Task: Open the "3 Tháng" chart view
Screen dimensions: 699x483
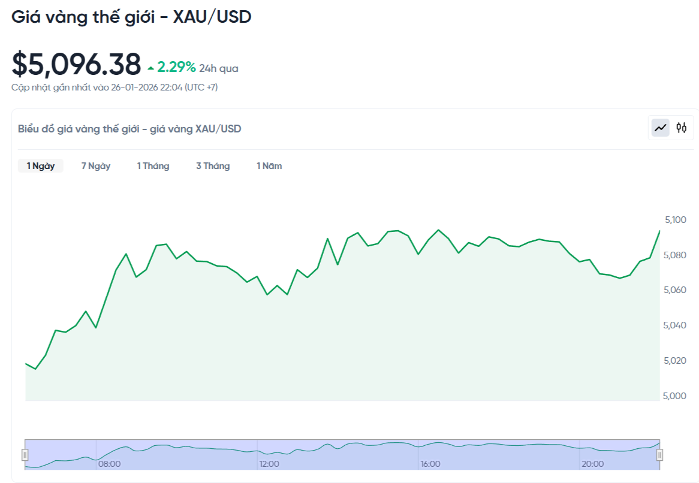Action: 213,166
